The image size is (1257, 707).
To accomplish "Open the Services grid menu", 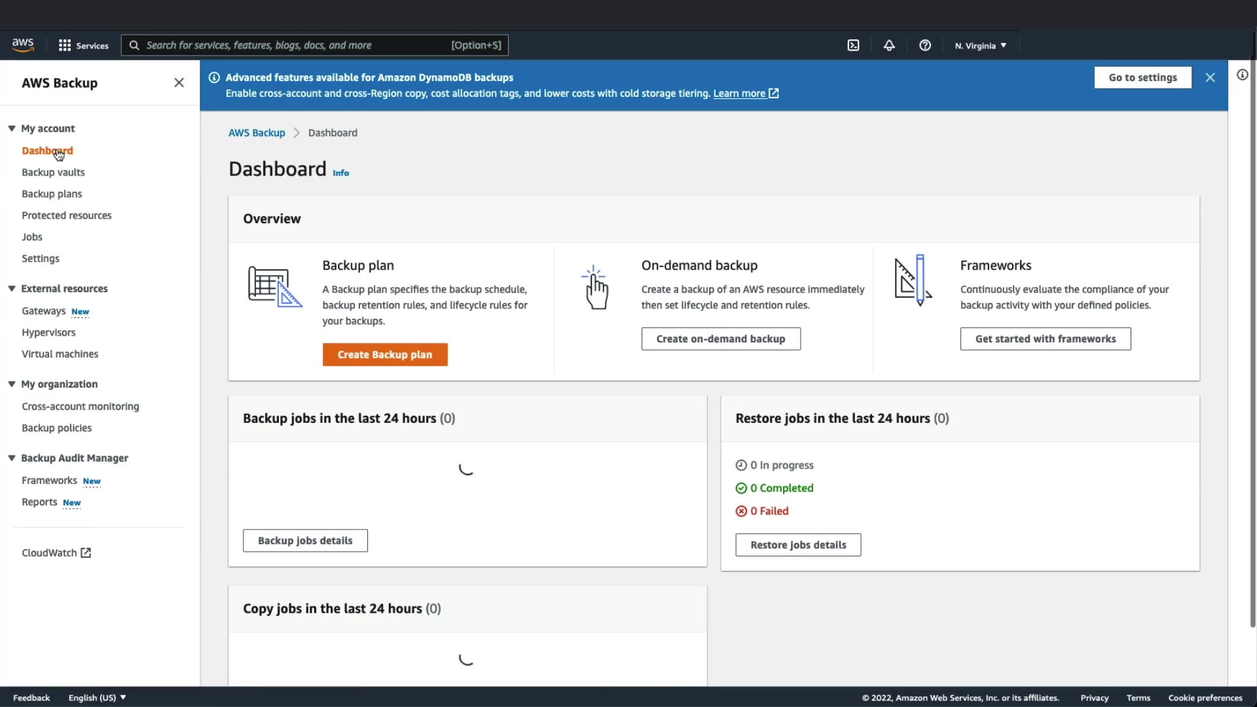I will click(x=83, y=45).
